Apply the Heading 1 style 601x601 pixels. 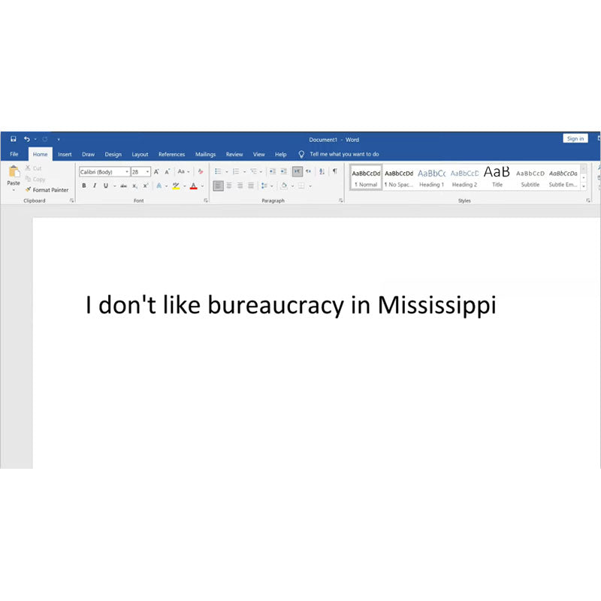click(x=431, y=177)
